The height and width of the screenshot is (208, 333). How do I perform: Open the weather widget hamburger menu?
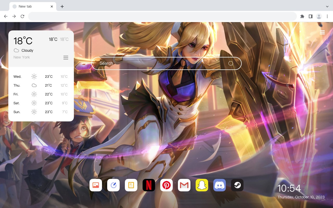[x=66, y=57]
